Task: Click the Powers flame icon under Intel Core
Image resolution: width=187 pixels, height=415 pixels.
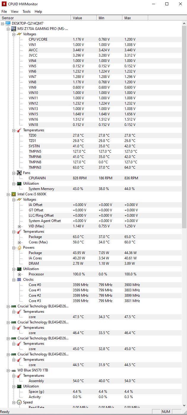Action: pyautogui.click(x=19, y=248)
